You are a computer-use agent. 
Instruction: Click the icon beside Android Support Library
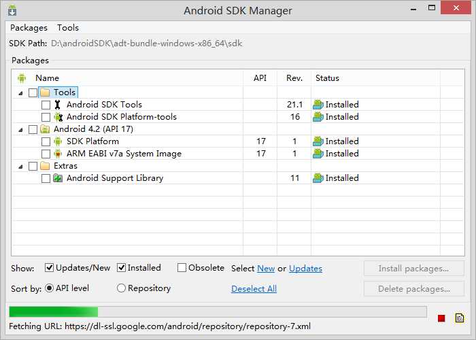tap(58, 178)
